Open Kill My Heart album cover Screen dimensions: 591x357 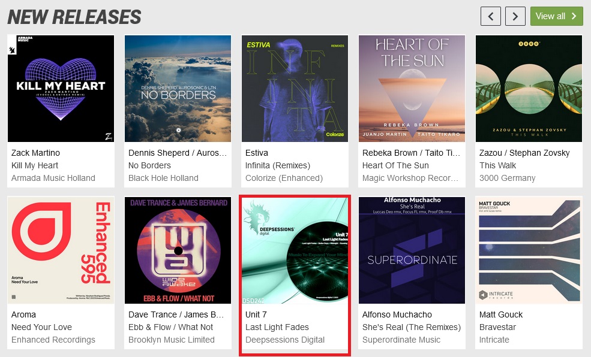61,89
